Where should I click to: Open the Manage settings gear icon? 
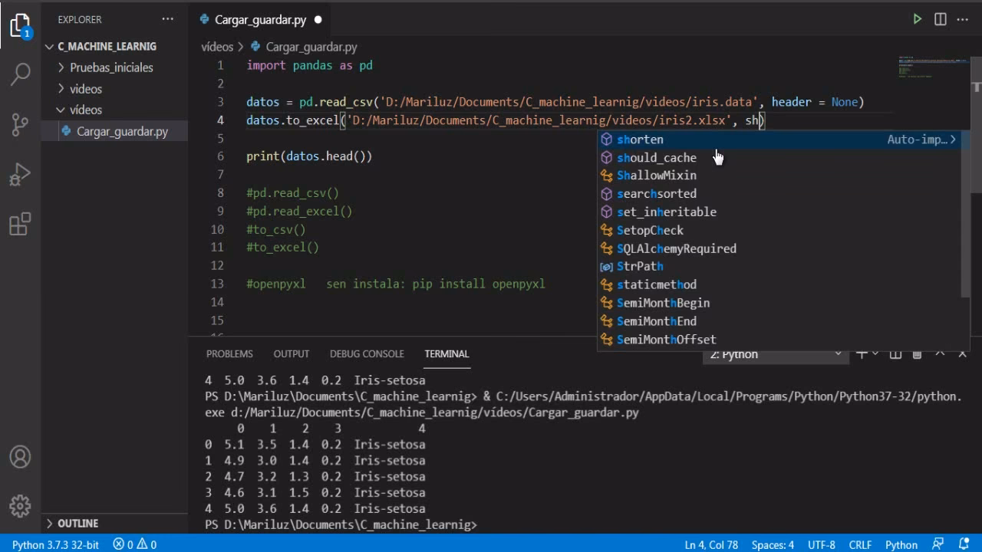click(x=20, y=506)
